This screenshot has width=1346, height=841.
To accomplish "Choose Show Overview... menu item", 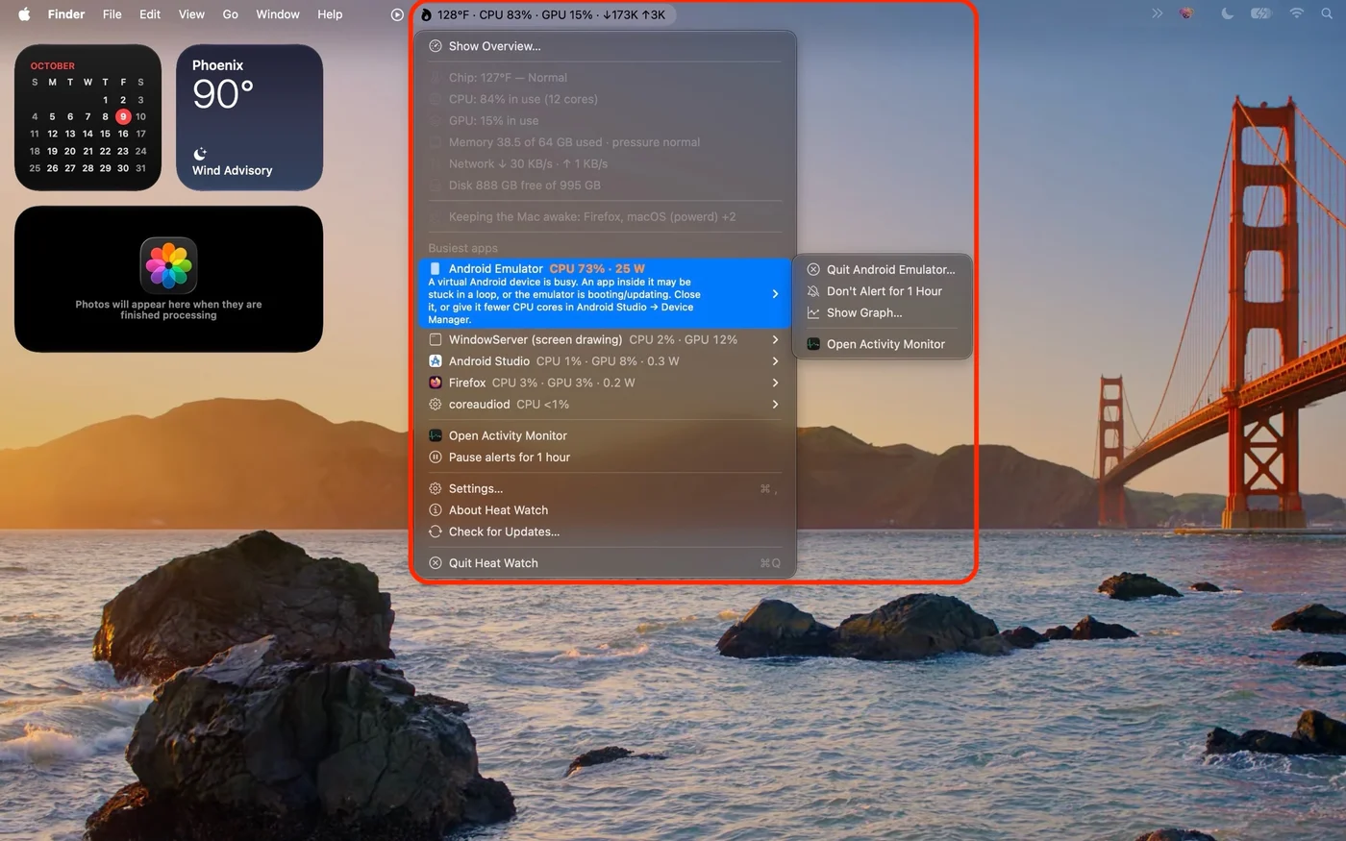I will click(605, 46).
